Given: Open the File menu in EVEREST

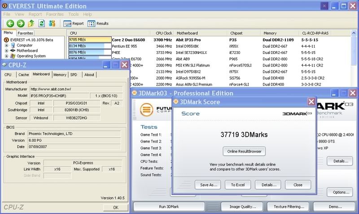Looking at the screenshot, I should (7, 14).
